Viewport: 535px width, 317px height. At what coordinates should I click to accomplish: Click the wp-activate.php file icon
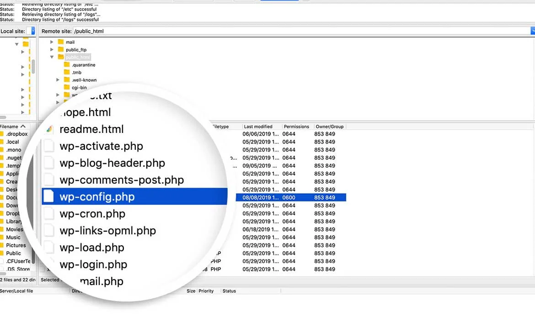(x=48, y=146)
